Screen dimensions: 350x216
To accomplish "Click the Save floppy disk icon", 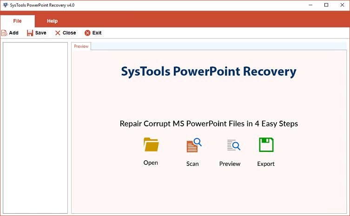I will 30,33.
